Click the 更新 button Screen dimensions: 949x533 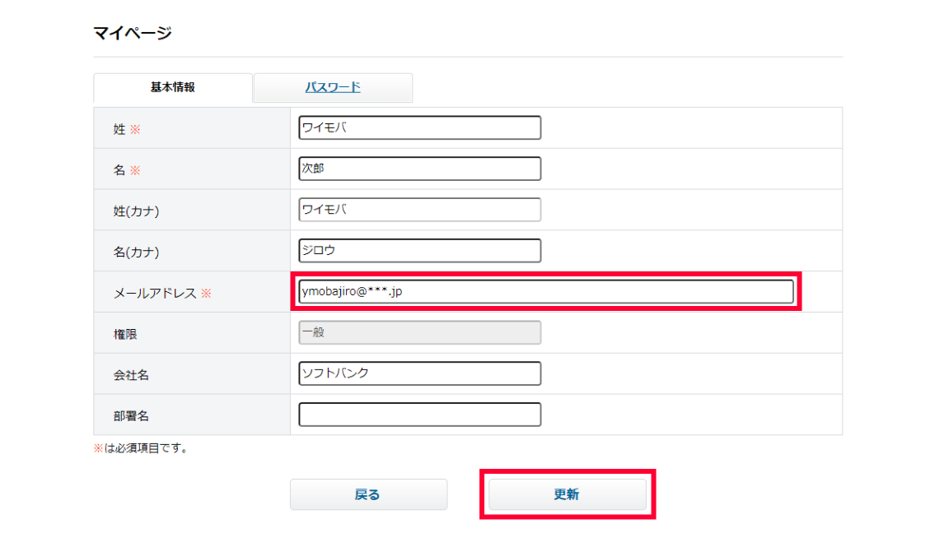click(567, 494)
